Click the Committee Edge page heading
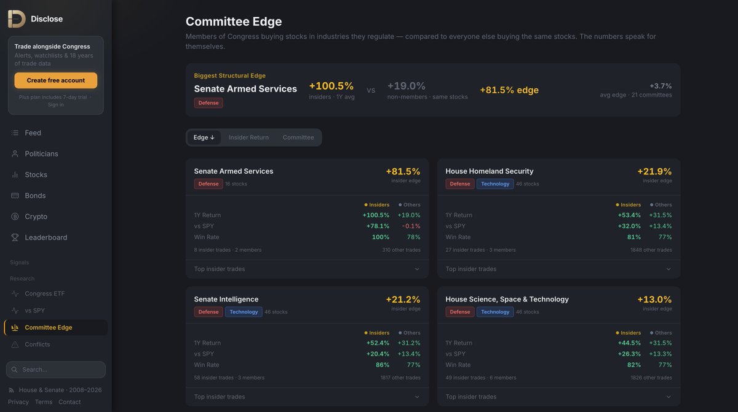Image resolution: width=738 pixels, height=412 pixels. (234, 21)
